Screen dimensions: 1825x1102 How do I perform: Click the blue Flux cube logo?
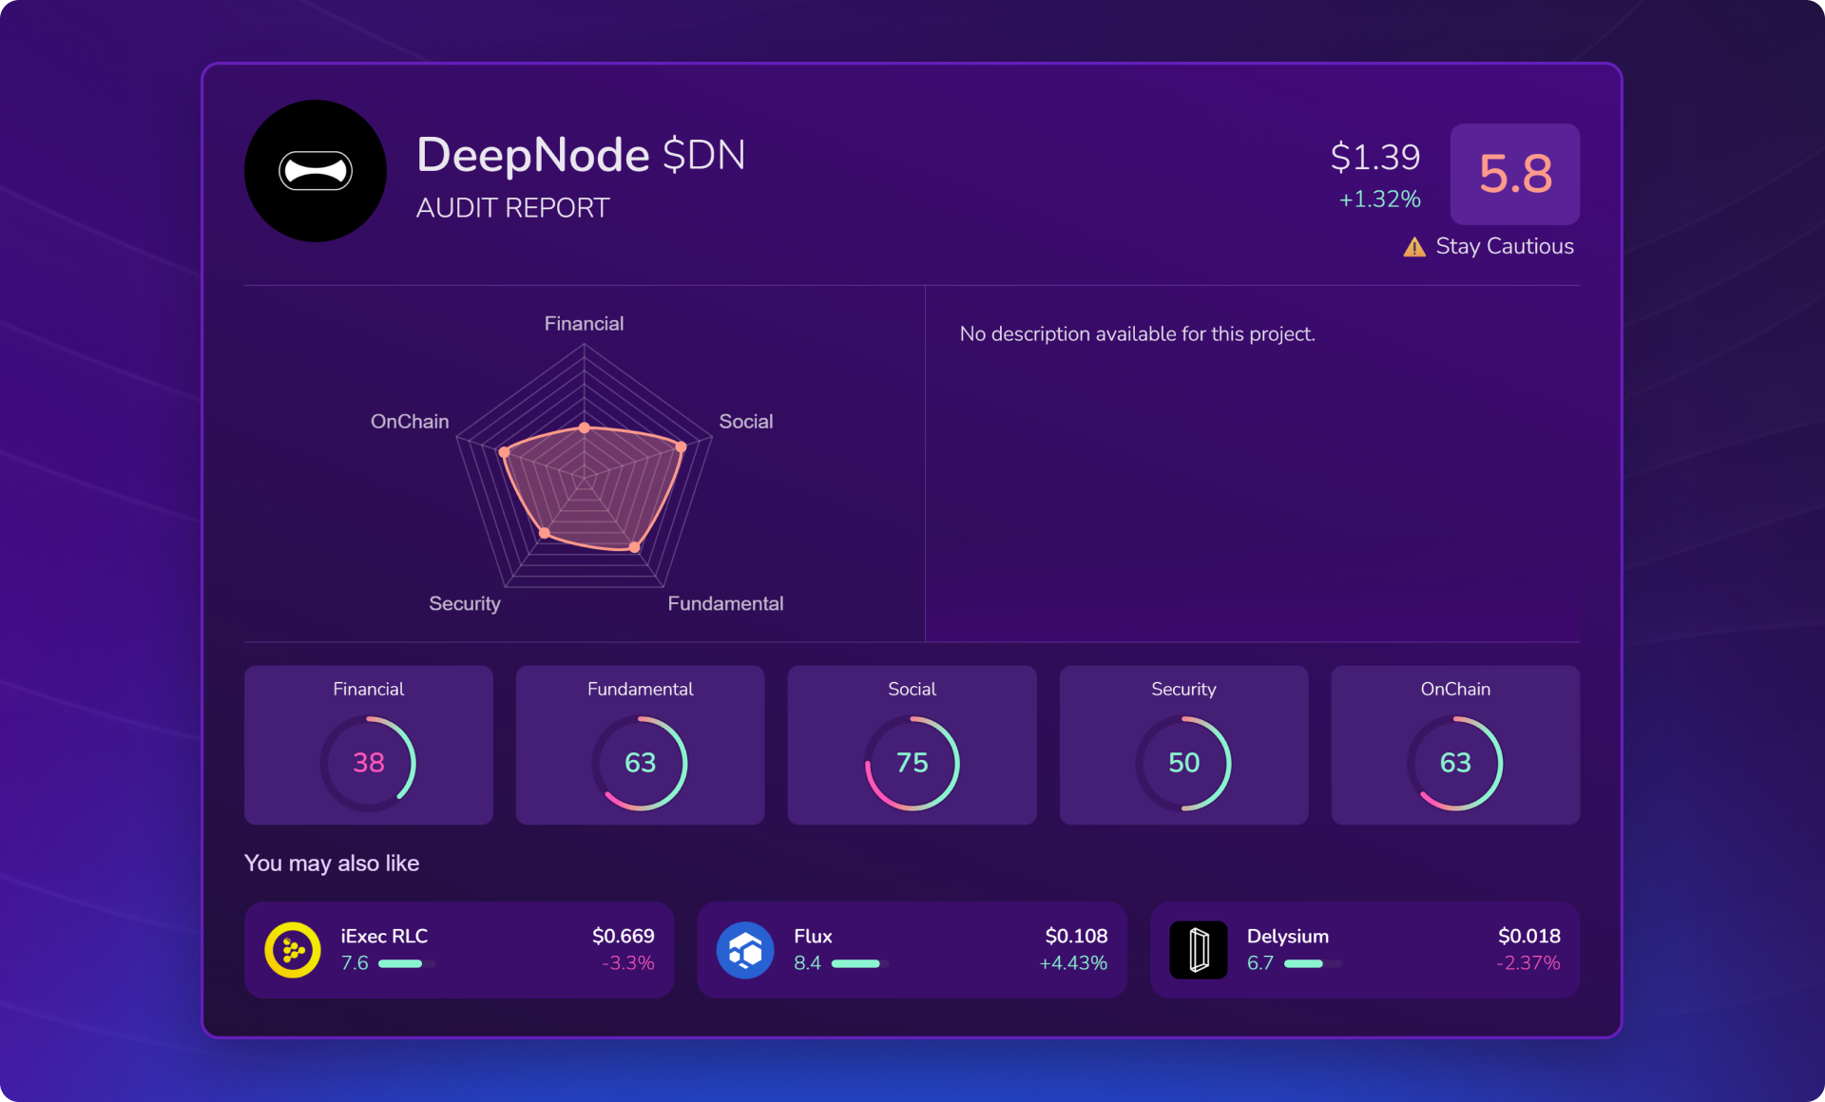tap(745, 949)
